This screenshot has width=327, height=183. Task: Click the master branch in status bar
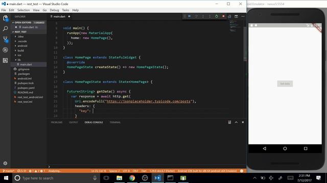[x=8, y=171]
